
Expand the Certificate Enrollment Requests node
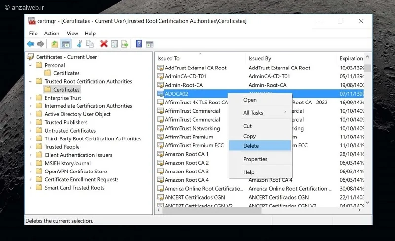click(30, 179)
